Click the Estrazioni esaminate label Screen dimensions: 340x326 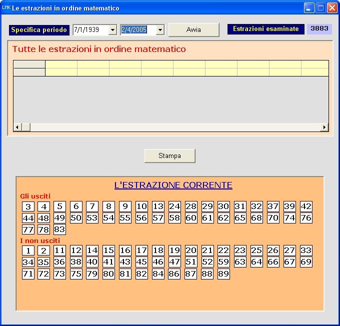(x=266, y=29)
